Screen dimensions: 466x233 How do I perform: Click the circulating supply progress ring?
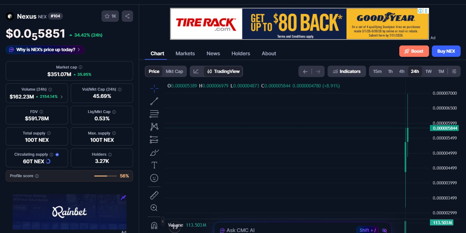click(48, 161)
